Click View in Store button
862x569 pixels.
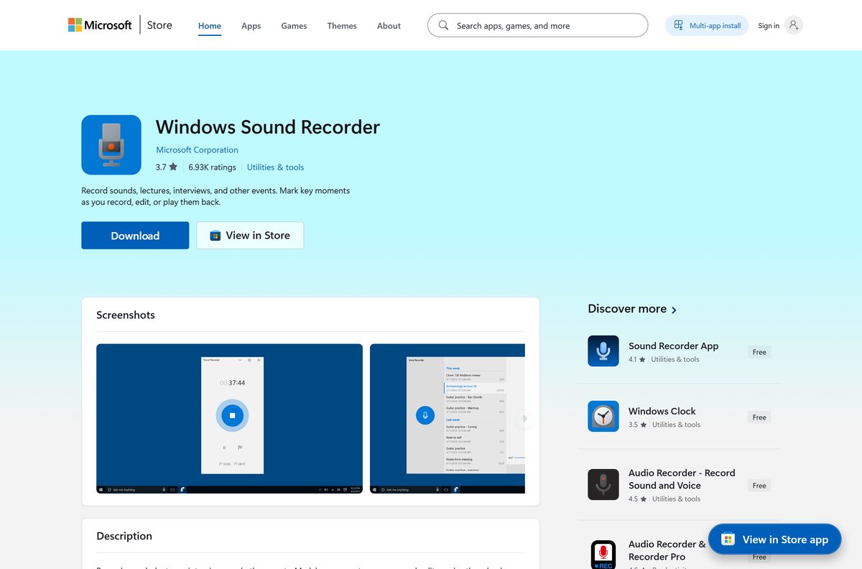tap(250, 236)
